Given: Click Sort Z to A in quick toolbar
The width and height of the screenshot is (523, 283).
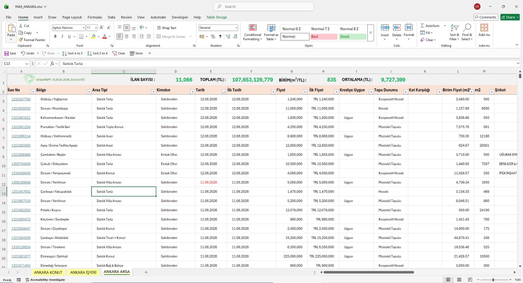Looking at the screenshot, I should click(97, 53).
